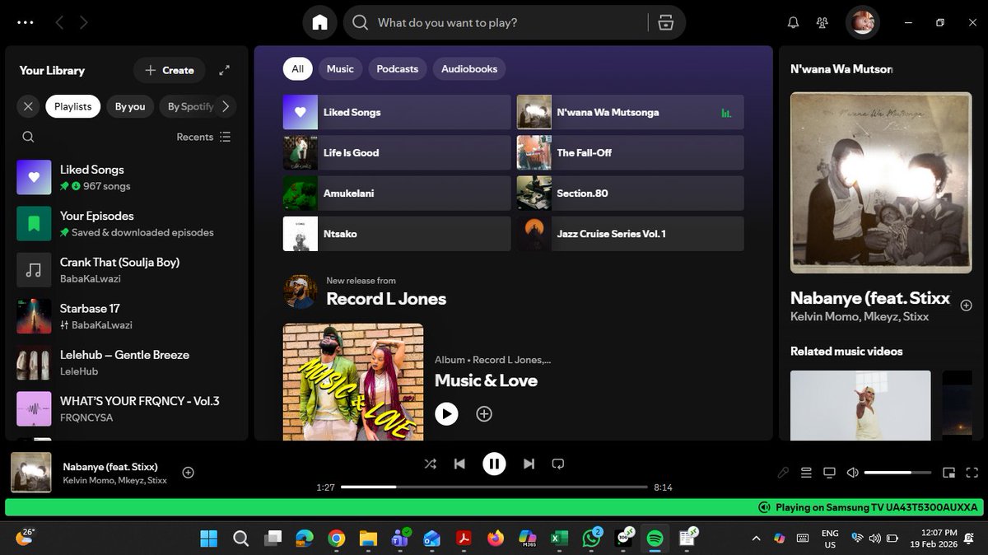Viewport: 988px width, 555px height.
Task: Add Nabanye to Liked Songs in right panel
Action: tap(967, 305)
